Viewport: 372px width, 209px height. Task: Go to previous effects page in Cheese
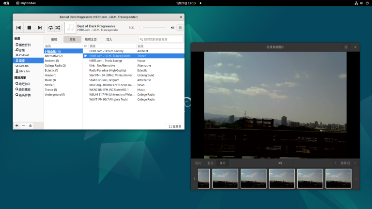coord(336,163)
